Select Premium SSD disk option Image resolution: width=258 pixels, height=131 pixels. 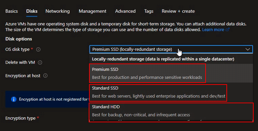171,73
